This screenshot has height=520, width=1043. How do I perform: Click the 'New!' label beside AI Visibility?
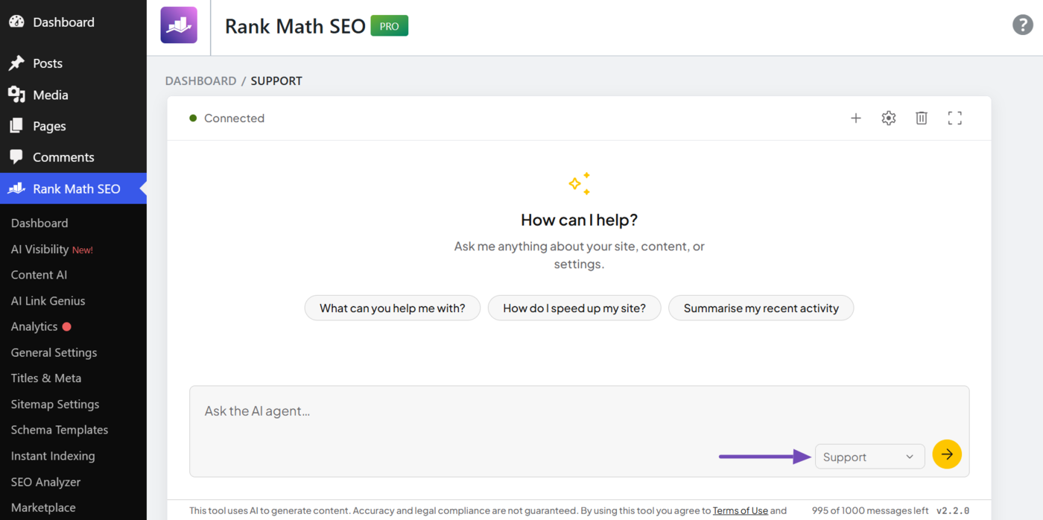click(x=83, y=250)
